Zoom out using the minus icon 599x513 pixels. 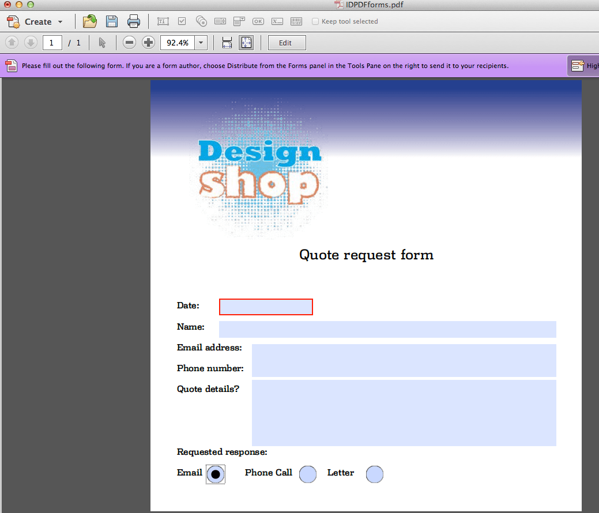(x=129, y=42)
